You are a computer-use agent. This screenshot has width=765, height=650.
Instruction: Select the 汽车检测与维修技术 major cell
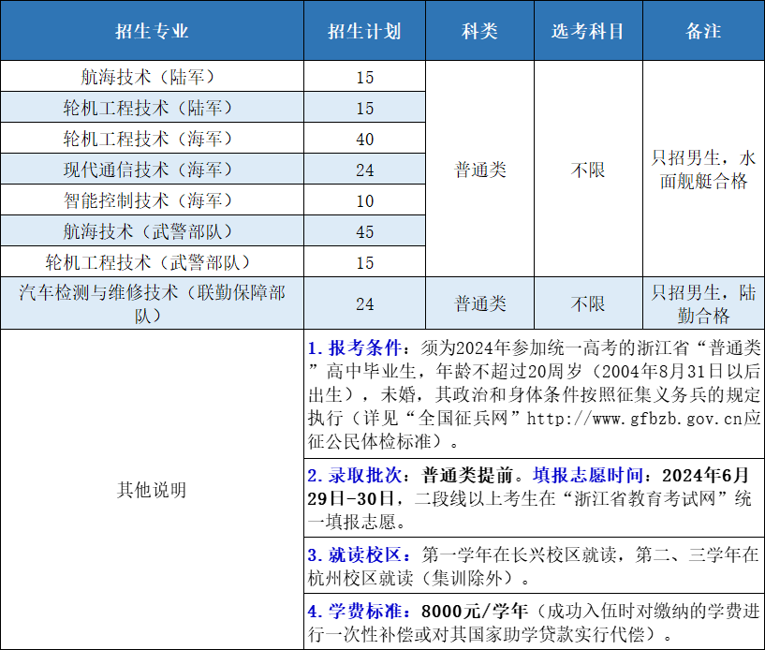pyautogui.click(x=152, y=303)
